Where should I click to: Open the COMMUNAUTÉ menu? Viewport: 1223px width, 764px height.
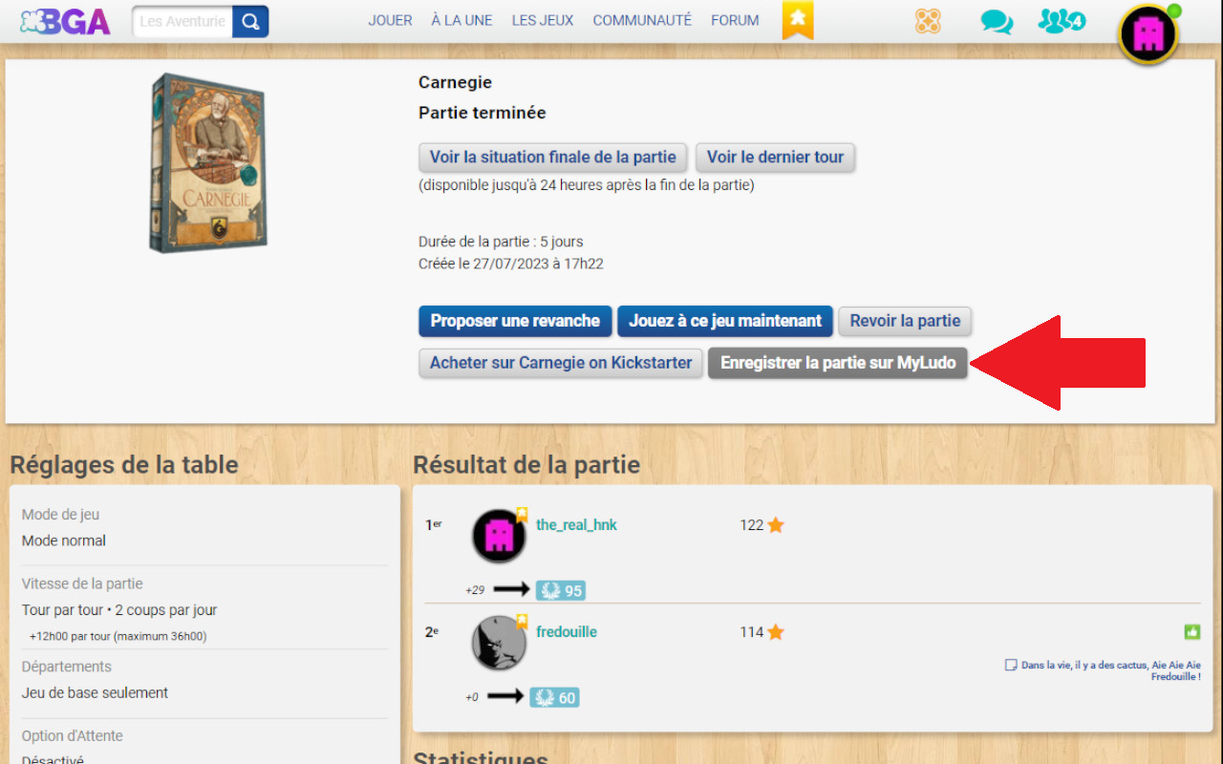(642, 20)
